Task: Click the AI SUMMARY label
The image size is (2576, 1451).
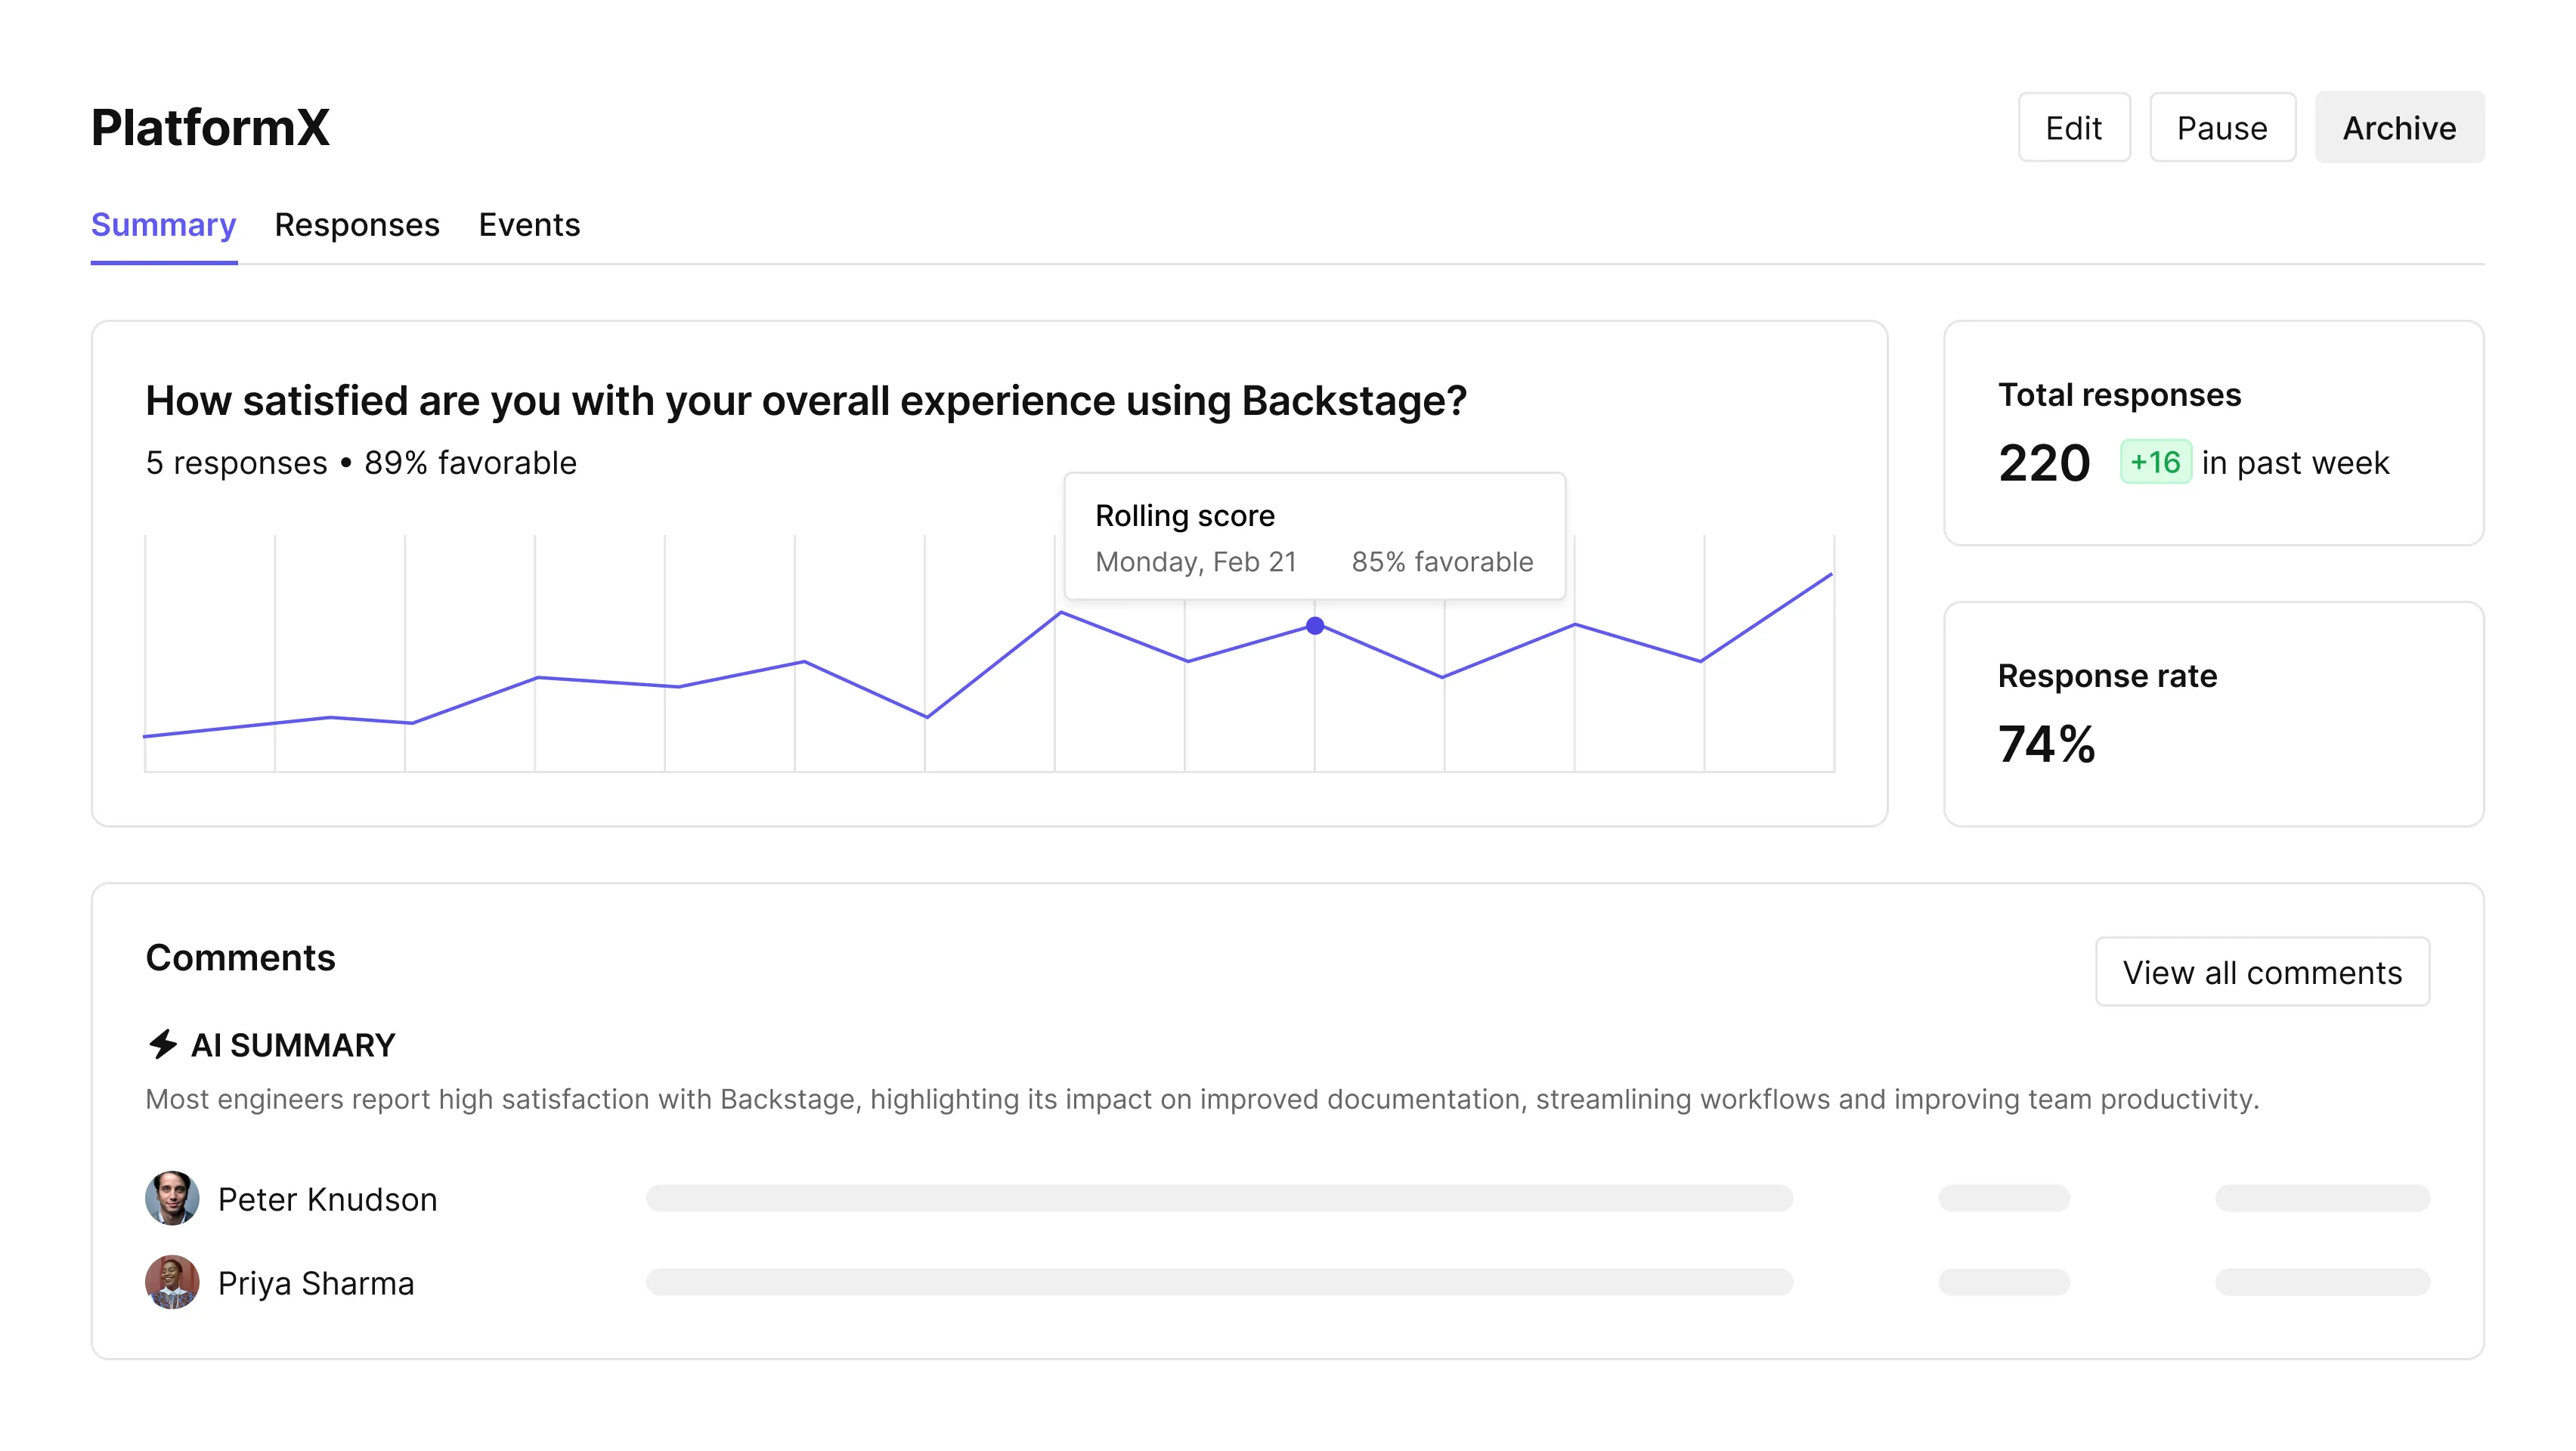Action: 293,1045
